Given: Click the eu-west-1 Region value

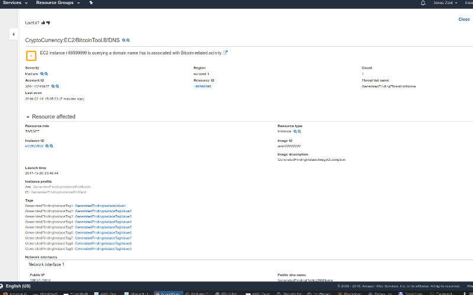Looking at the screenshot, I should click(201, 74).
